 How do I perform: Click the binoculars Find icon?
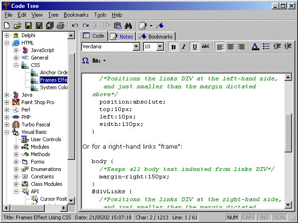pos(128,26)
